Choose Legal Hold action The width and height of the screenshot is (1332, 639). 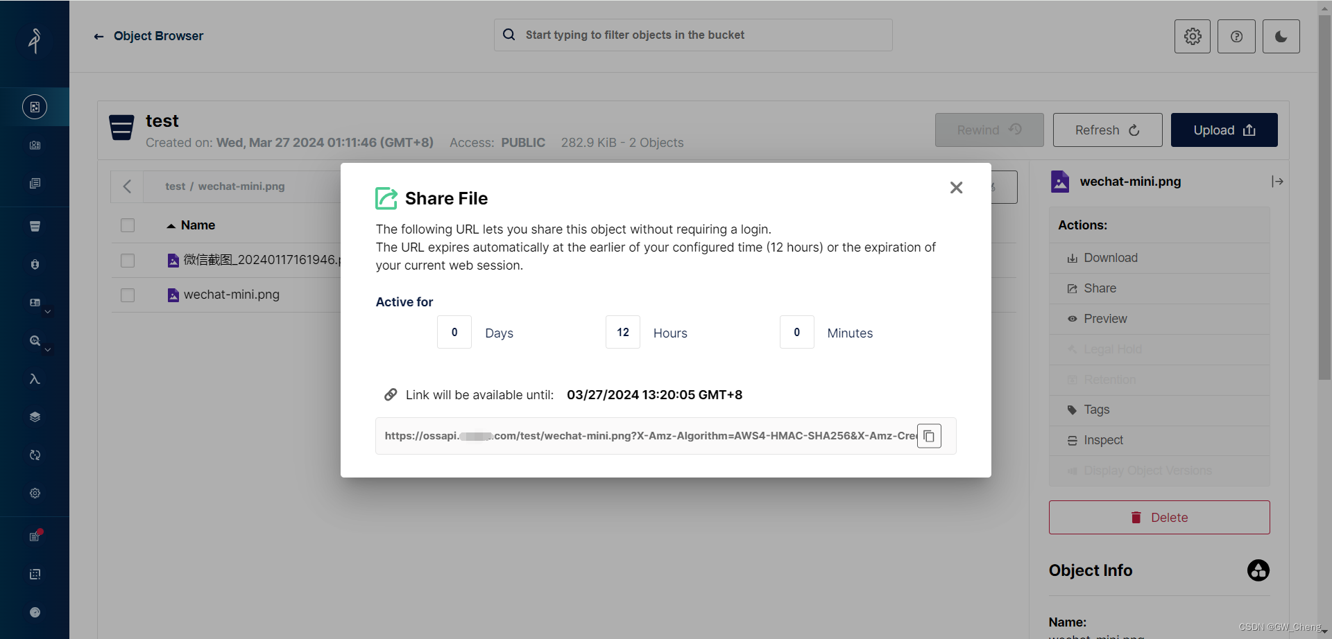click(1159, 349)
